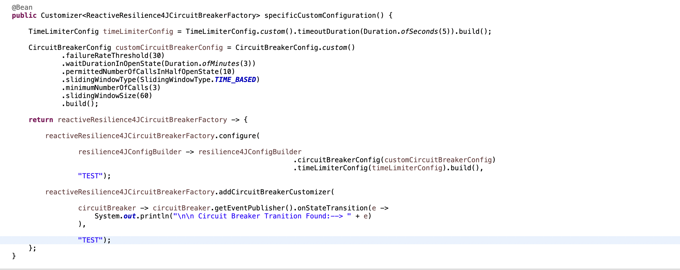
Task: Click the Circuit Breaker Tranition Found string
Action: [x=262, y=216]
